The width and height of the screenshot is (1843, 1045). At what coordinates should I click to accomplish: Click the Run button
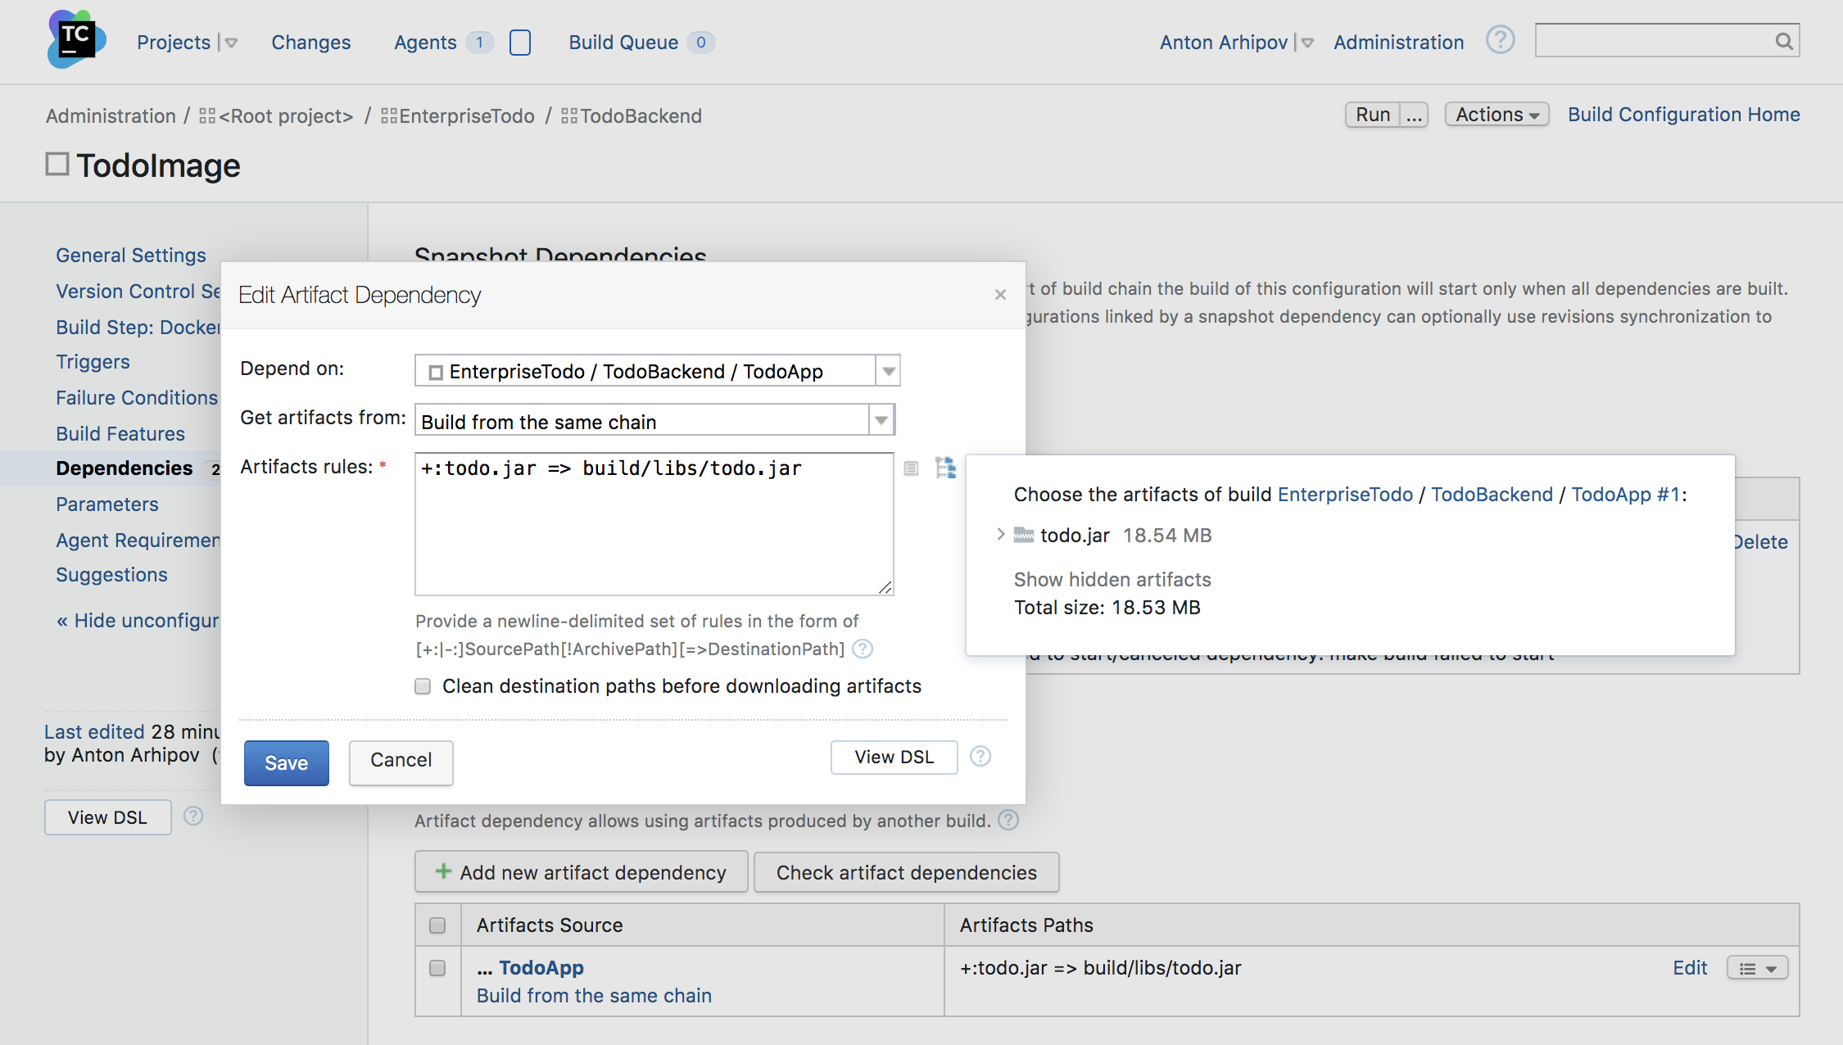pos(1373,115)
